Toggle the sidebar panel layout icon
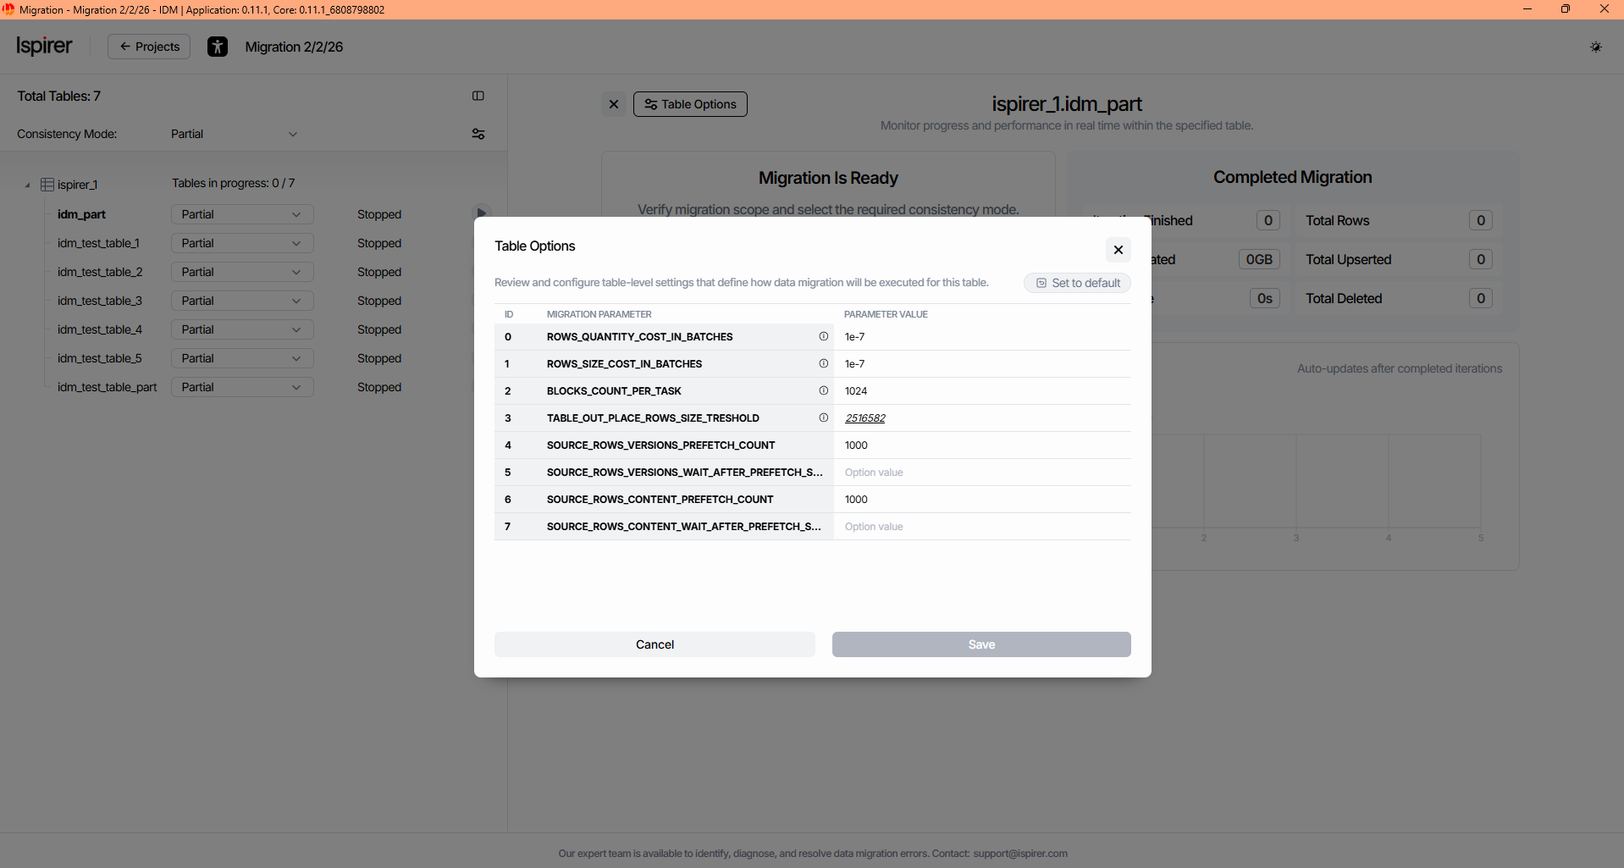The image size is (1624, 868). [478, 96]
